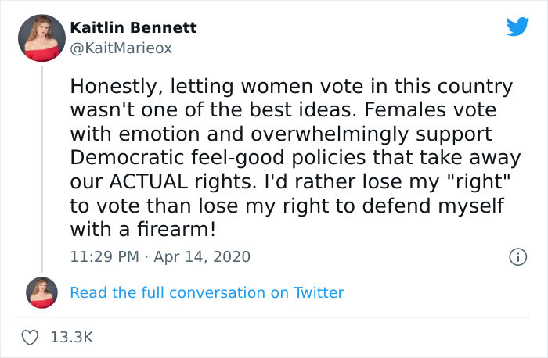Click the small avatar beside conversation link
The height and width of the screenshot is (358, 548).
tap(42, 292)
